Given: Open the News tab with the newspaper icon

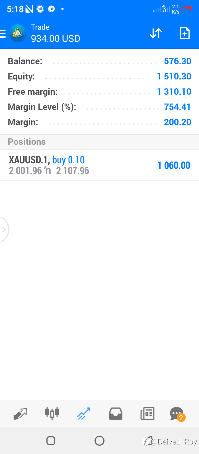Looking at the screenshot, I should tap(147, 414).
